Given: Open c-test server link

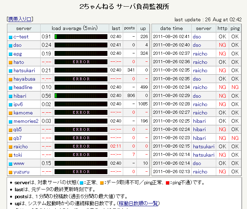Looking at the screenshot, I should pos(21,37).
